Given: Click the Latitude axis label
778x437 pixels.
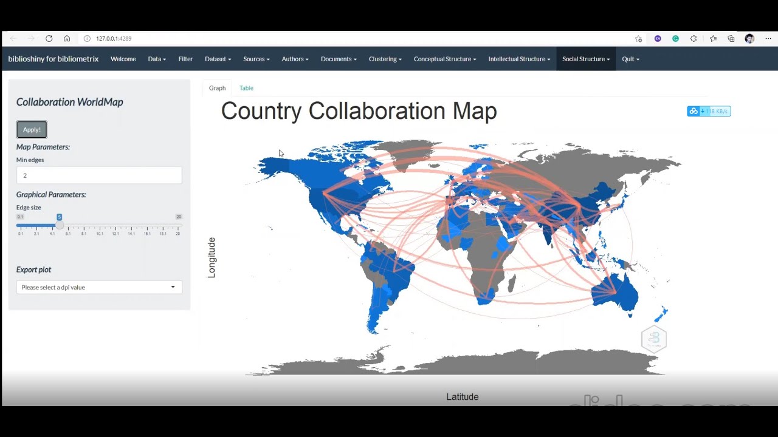Looking at the screenshot, I should pyautogui.click(x=463, y=397).
